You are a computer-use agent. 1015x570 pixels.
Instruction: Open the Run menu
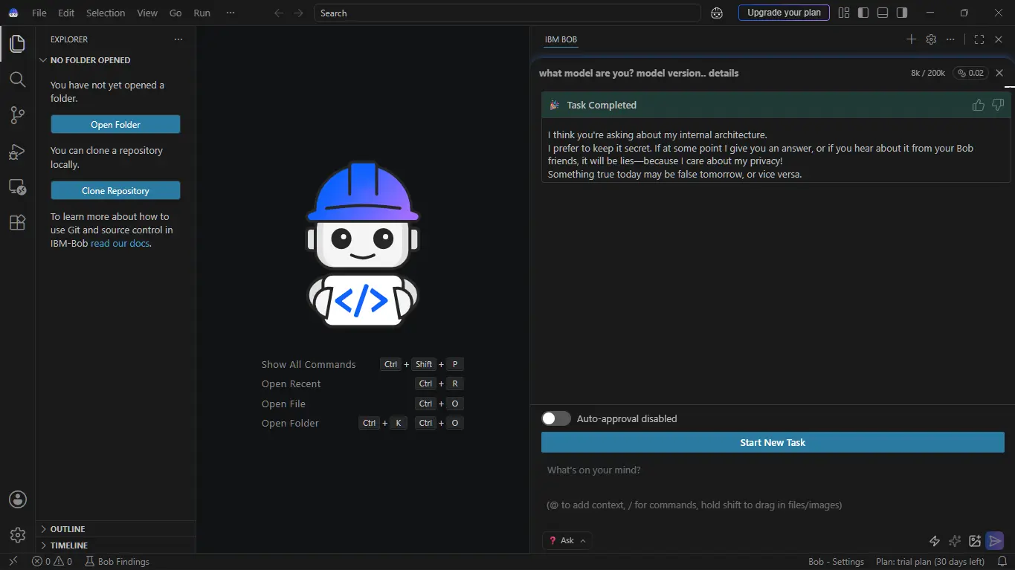(x=202, y=13)
